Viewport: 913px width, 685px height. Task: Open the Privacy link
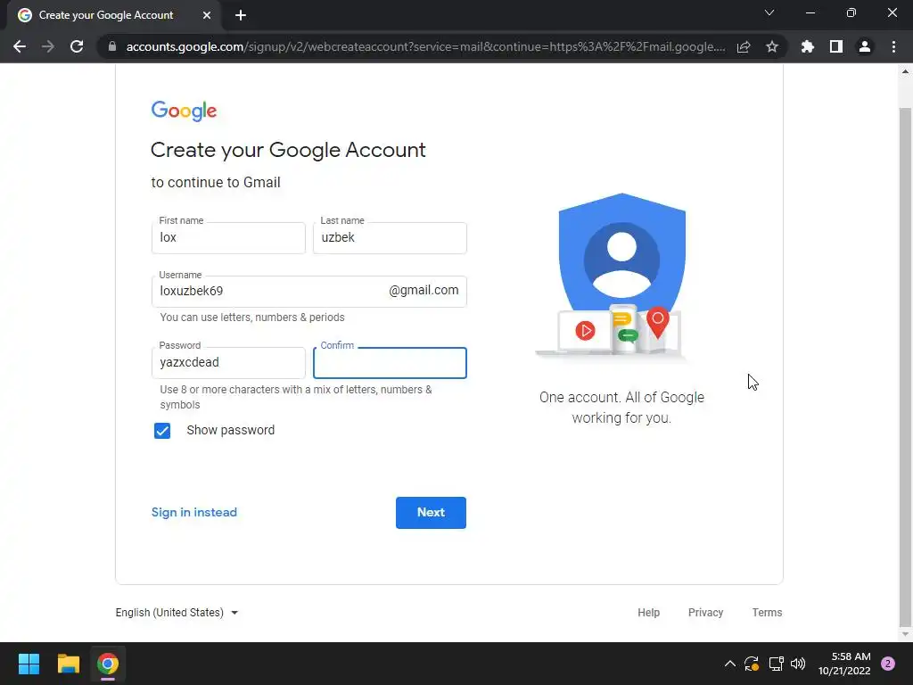point(705,612)
